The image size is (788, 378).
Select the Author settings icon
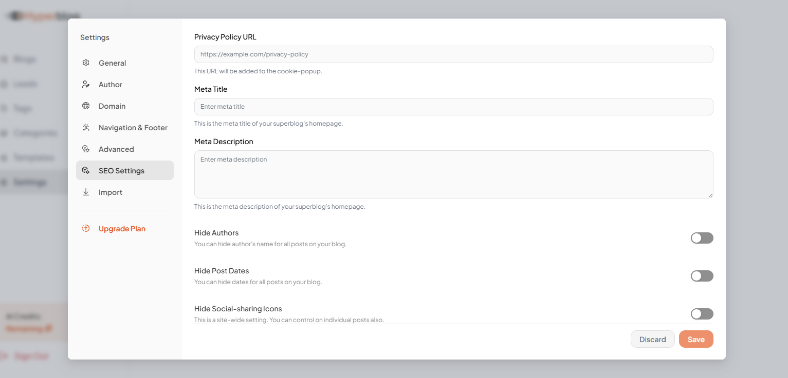[x=86, y=84]
